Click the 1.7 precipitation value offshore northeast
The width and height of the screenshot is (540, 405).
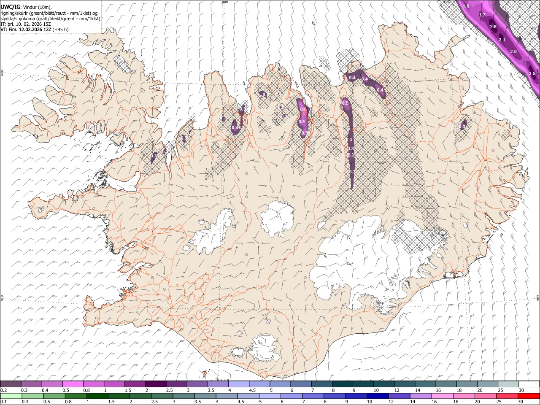[482, 15]
